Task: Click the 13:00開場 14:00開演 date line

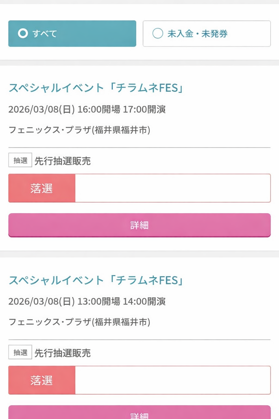Action: (87, 301)
